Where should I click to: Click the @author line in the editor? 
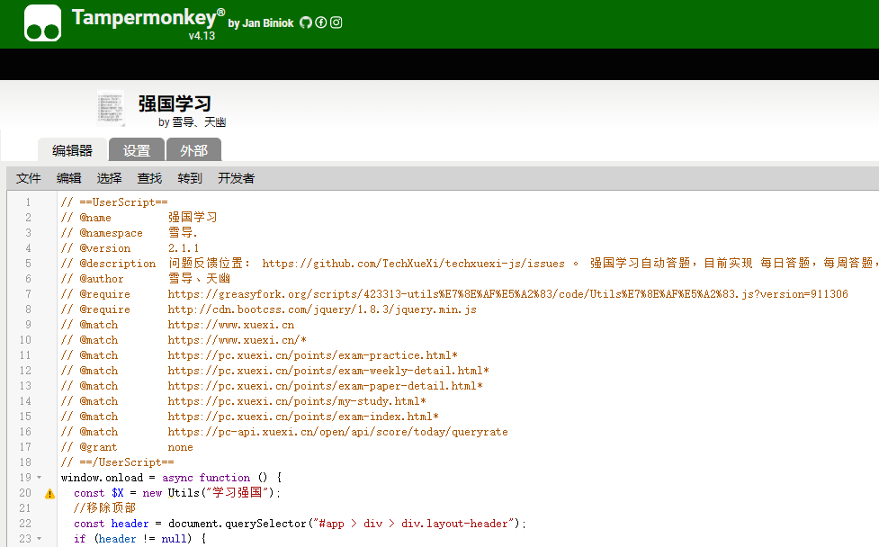[145, 279]
